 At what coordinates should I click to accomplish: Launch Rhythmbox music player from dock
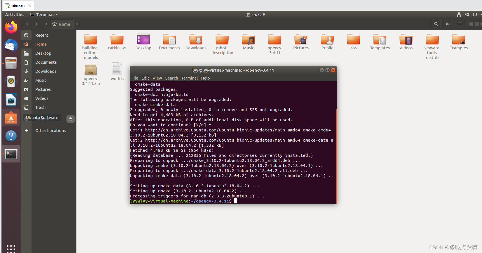pyautogui.click(x=11, y=82)
